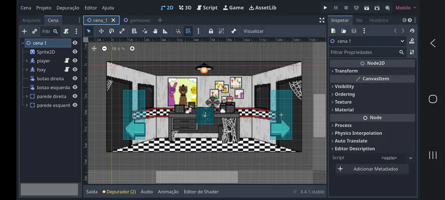
Task: Lock the selected node with the padlock icon
Action: [x=211, y=31]
